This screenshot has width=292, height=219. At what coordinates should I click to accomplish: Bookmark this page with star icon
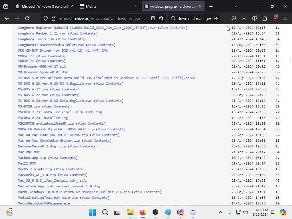tap(161, 19)
